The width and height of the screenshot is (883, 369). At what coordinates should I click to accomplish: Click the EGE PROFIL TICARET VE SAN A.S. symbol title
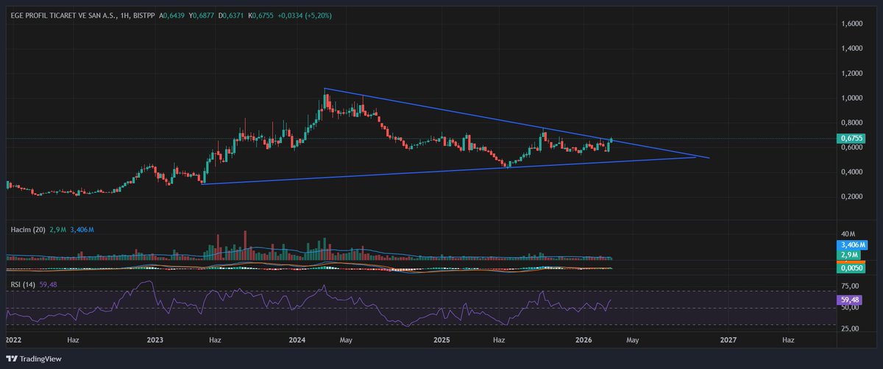click(65, 15)
